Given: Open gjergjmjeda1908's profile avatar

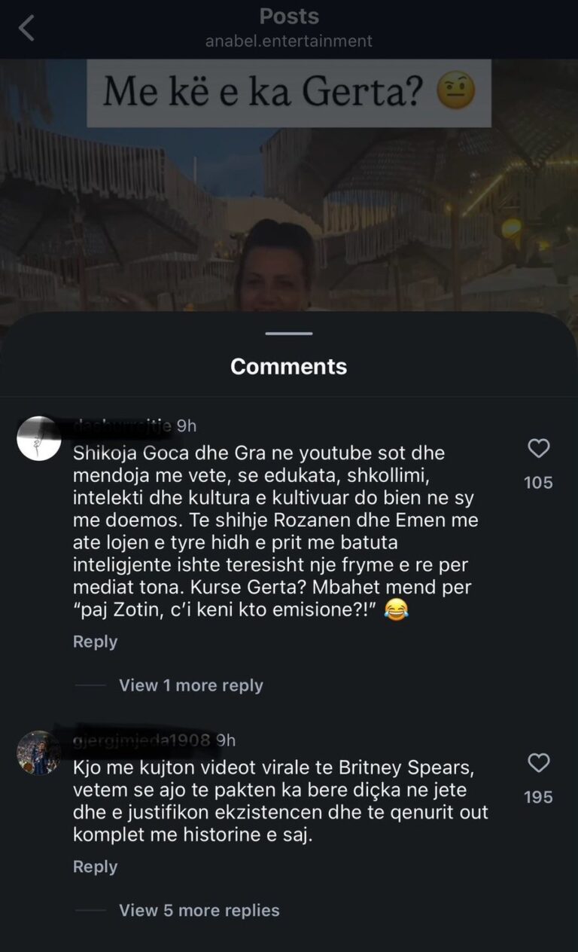Looking at the screenshot, I should (39, 752).
